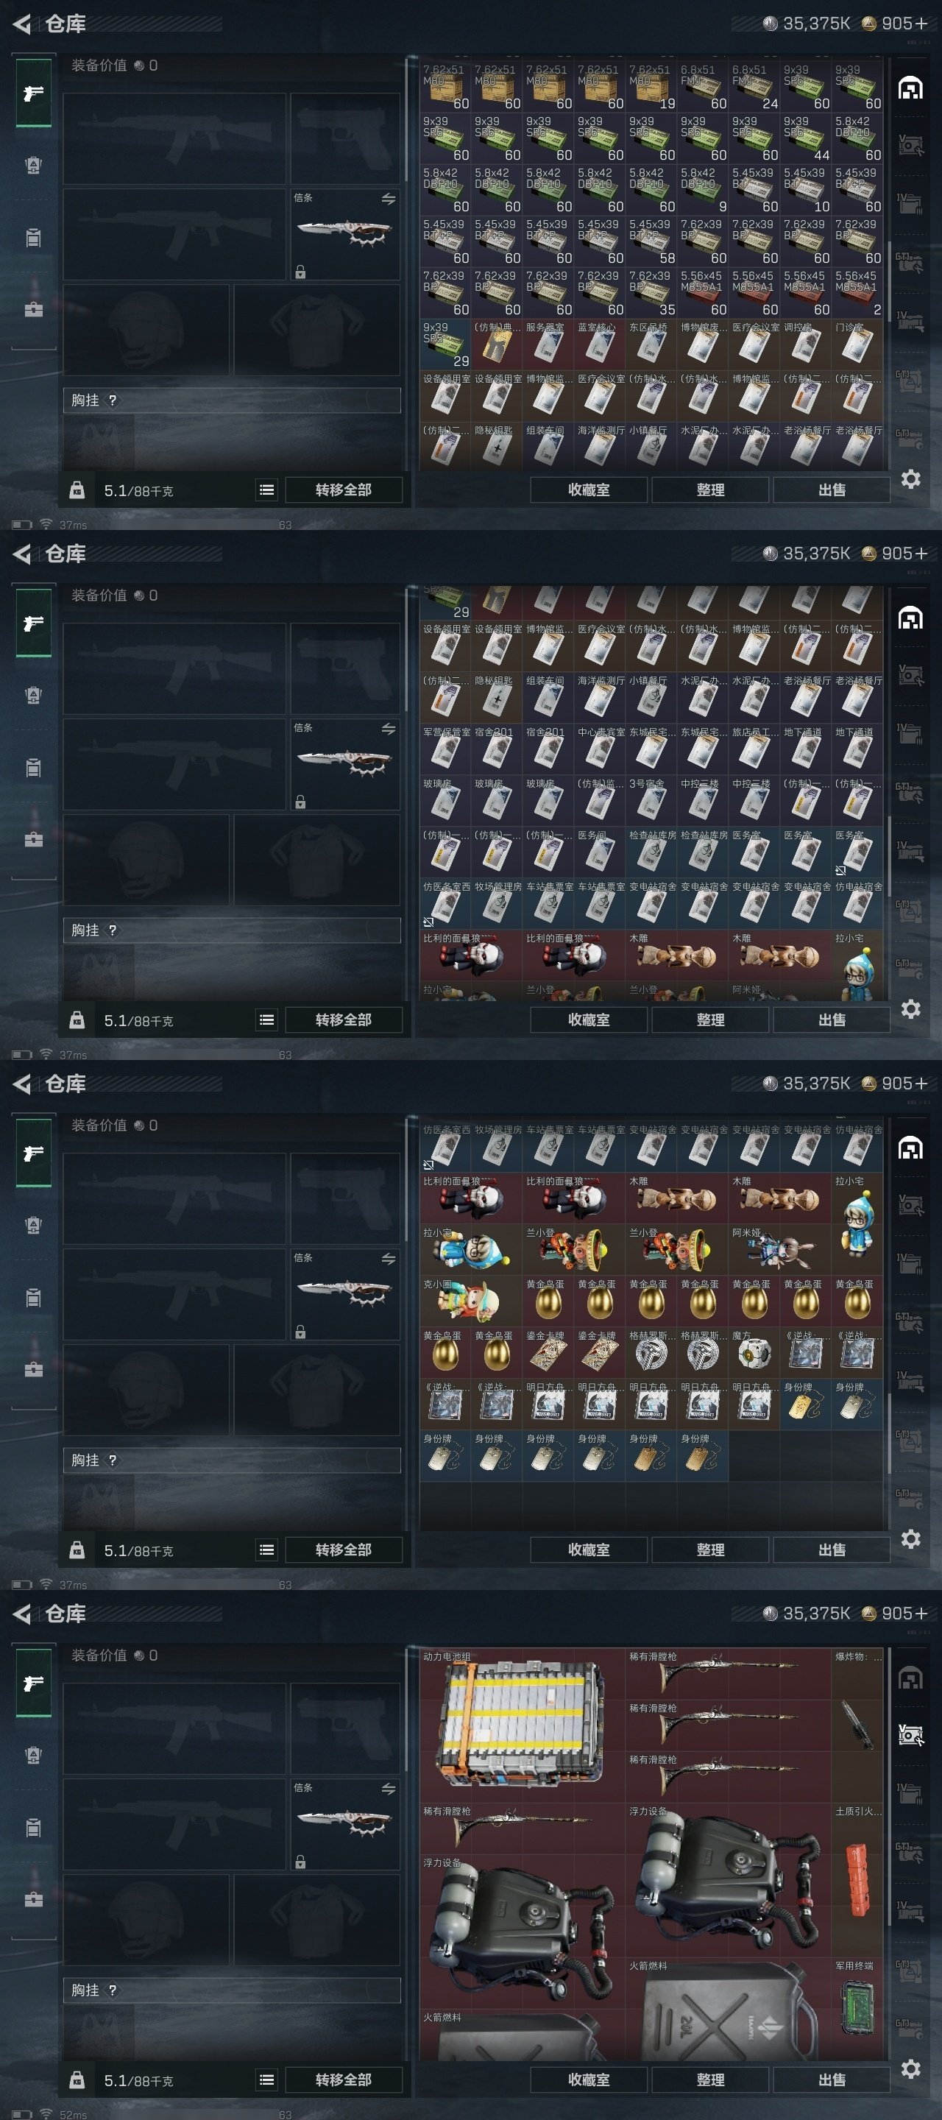Image resolution: width=942 pixels, height=2120 pixels.
Task: Choose the 魔方 cube collectible
Action: click(x=754, y=1352)
